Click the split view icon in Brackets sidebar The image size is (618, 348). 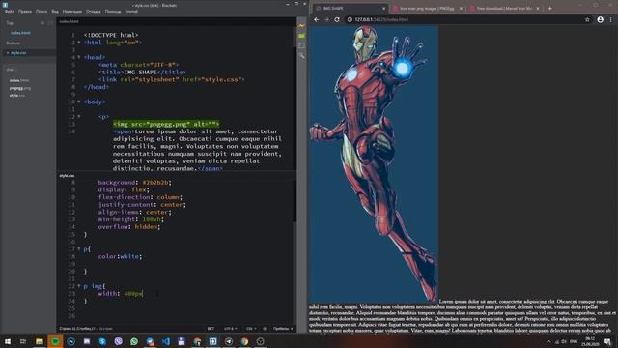(x=50, y=23)
